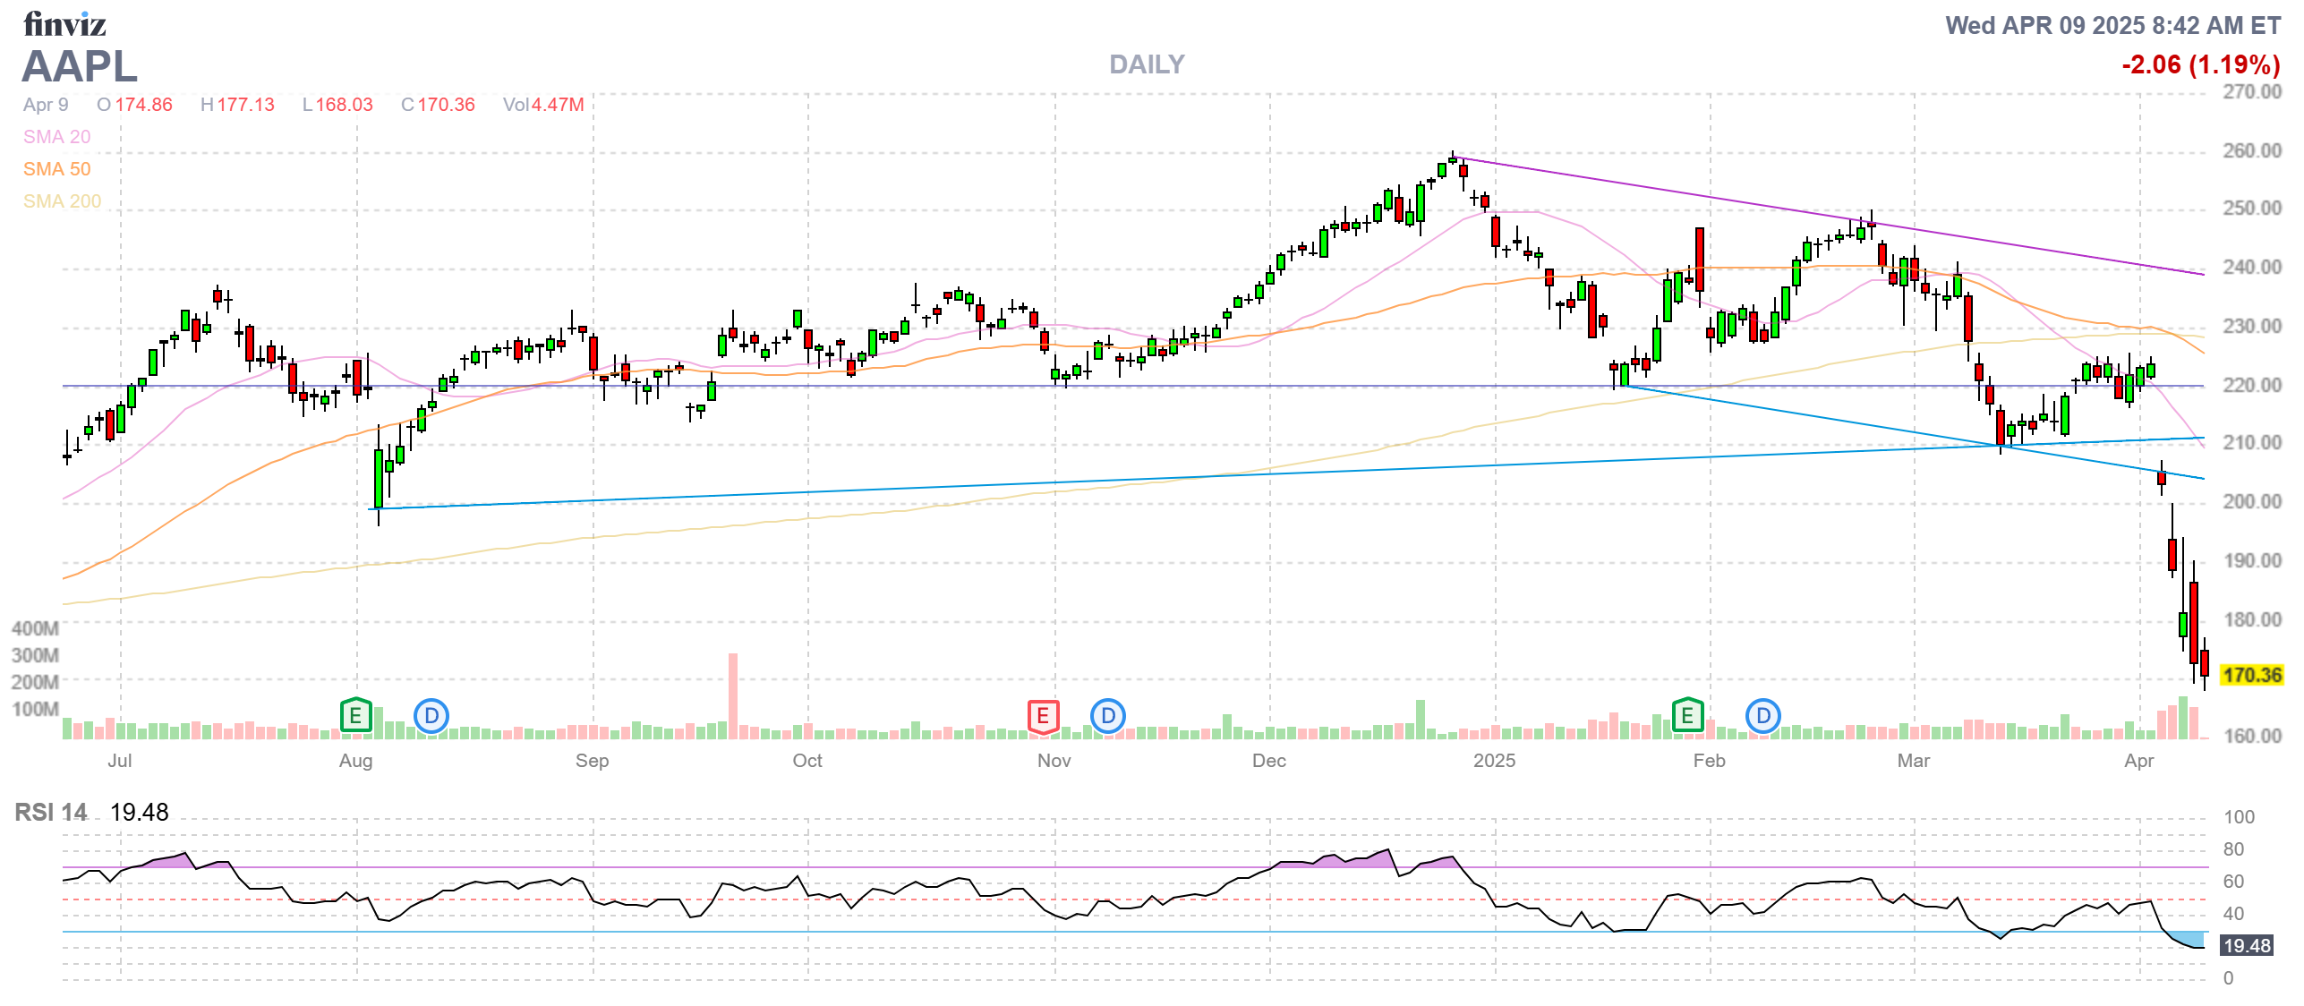2304x1006 pixels.
Task: Click the AAPL ticker title
Action: click(80, 66)
